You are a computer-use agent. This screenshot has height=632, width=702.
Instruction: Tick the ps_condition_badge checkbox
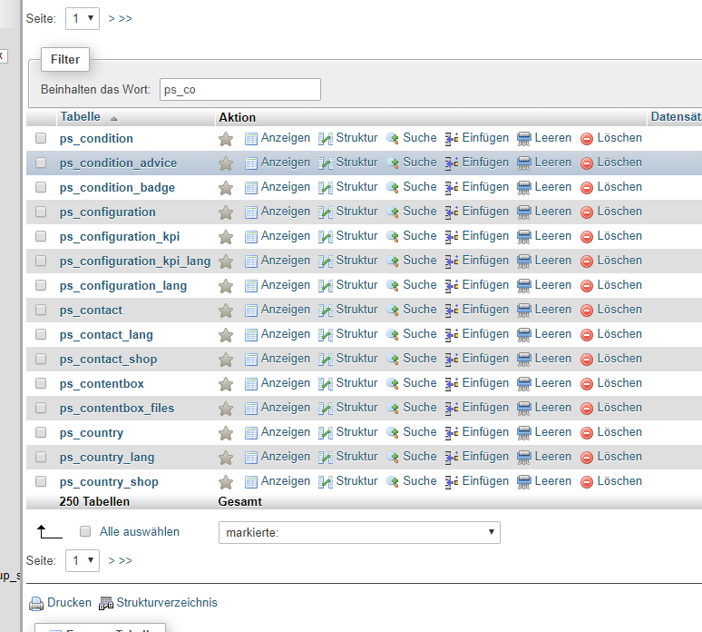[41, 187]
